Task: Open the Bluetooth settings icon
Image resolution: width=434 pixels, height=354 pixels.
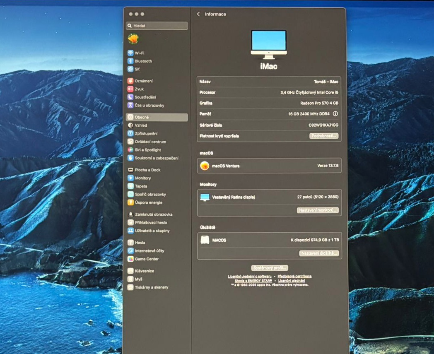Action: [130, 61]
